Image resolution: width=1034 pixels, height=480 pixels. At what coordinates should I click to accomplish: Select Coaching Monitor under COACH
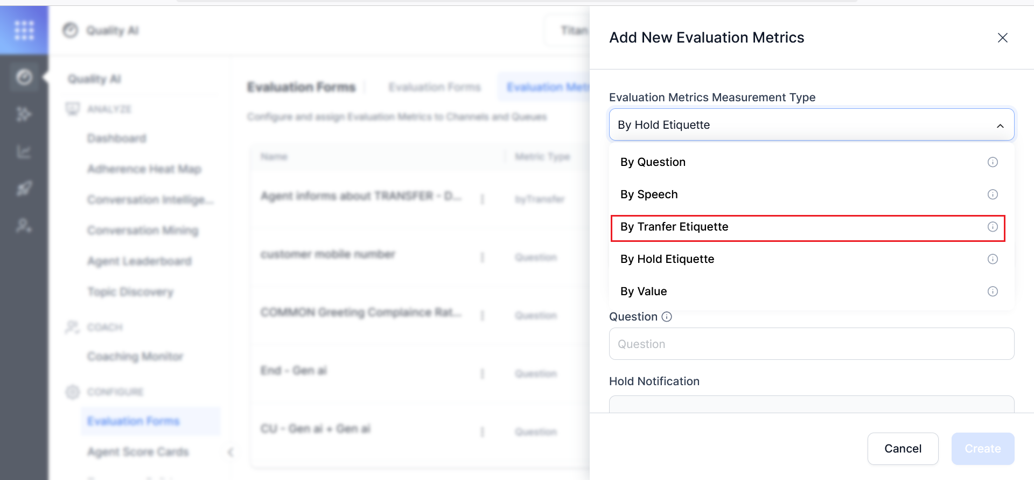pyautogui.click(x=135, y=356)
